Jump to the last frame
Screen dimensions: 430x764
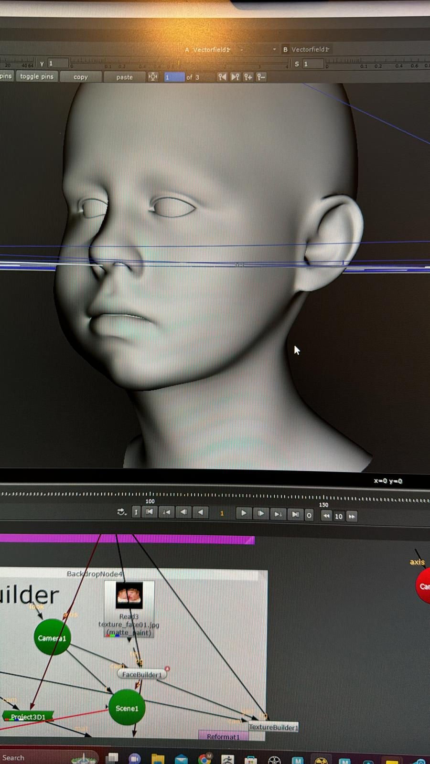(x=295, y=514)
